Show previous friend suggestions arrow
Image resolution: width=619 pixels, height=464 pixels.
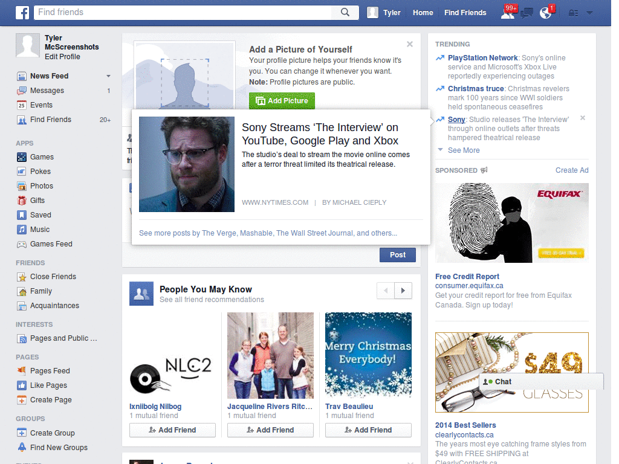[x=386, y=291]
